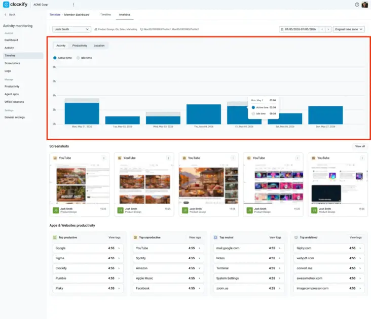This screenshot has width=371, height=319.
Task: Open kebab menu on fifth YouTube screenshot
Action: (x=362, y=158)
